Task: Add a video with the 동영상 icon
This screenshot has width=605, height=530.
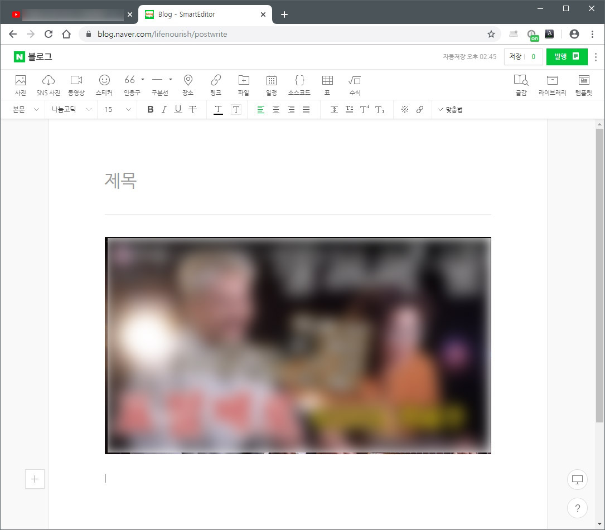Action: pos(76,85)
